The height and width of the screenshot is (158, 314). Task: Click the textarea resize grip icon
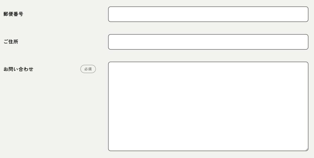(x=307, y=149)
